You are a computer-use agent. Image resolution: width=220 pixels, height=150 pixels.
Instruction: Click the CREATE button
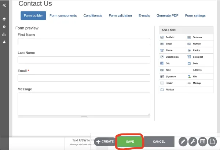(105, 142)
